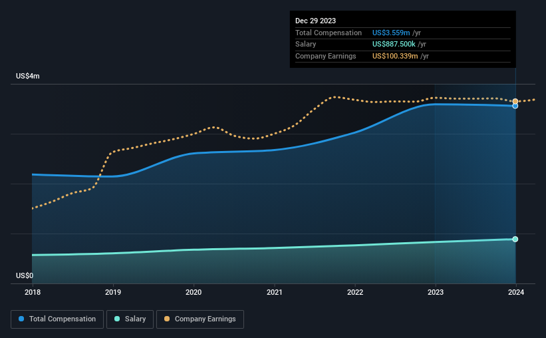Click the 2024 x-axis label
The height and width of the screenshot is (338, 546).
516,292
